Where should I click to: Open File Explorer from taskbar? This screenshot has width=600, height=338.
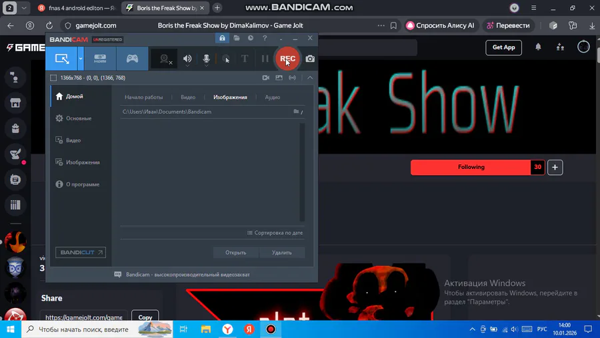pyautogui.click(x=206, y=329)
